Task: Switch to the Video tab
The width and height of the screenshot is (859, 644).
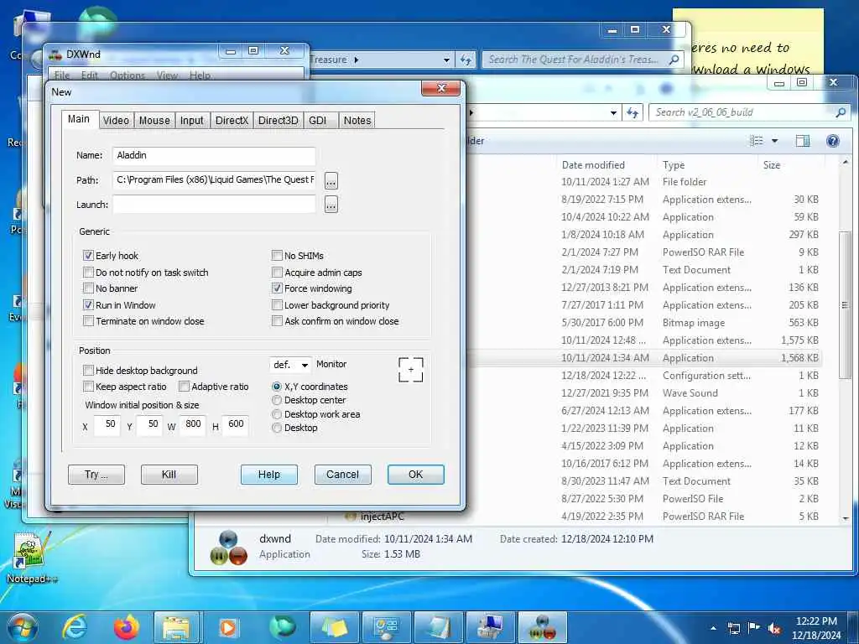Action: tap(116, 121)
